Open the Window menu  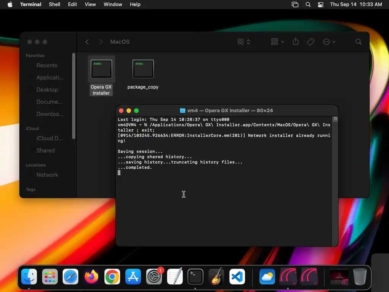pos(113,5)
